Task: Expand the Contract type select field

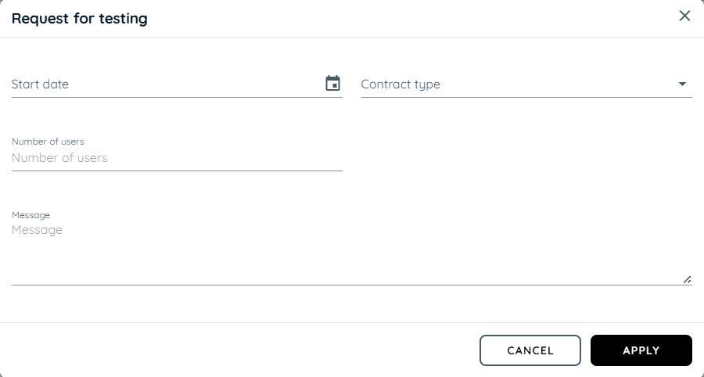Action: (x=526, y=84)
